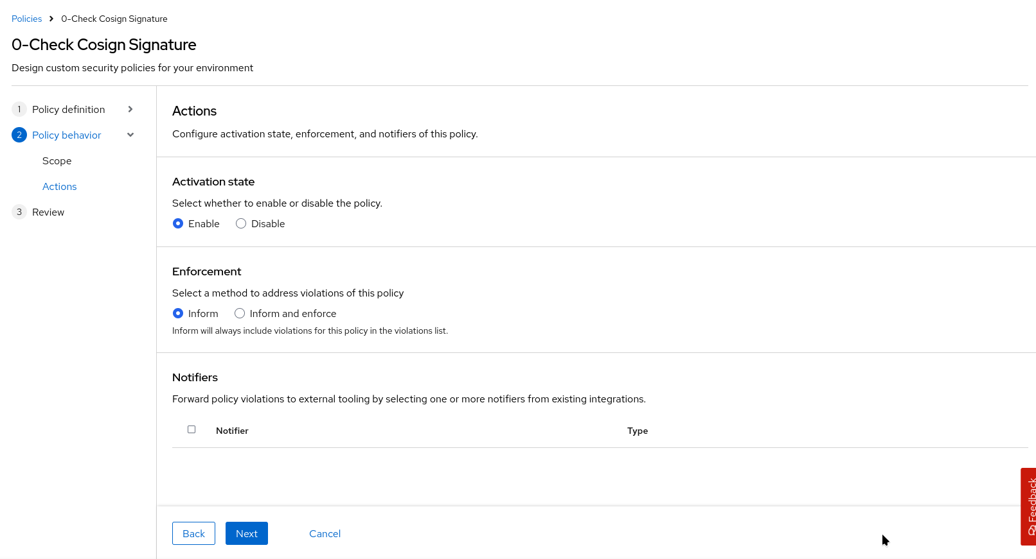Expand the Policy definition chevron
1036x559 pixels.
[x=130, y=109]
